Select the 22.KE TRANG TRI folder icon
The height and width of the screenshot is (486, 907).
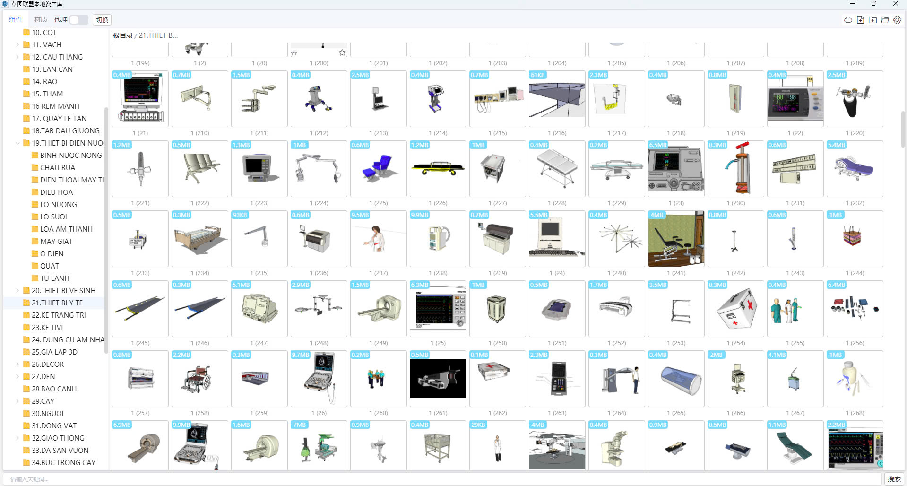point(26,315)
